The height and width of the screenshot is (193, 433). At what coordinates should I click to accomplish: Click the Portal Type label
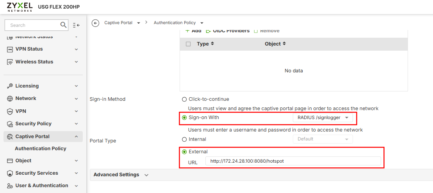click(x=103, y=141)
